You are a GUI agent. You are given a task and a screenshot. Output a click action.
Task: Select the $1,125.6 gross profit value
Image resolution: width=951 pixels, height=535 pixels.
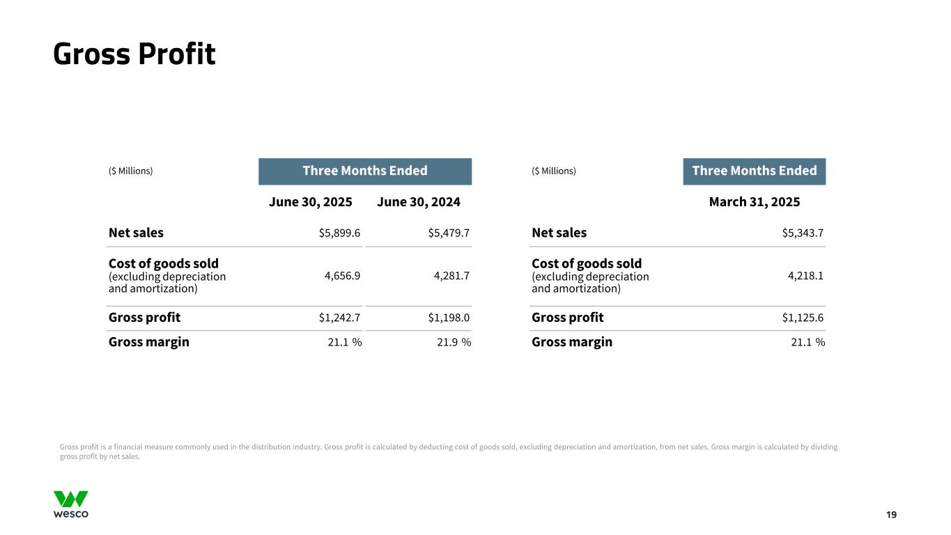coord(803,318)
